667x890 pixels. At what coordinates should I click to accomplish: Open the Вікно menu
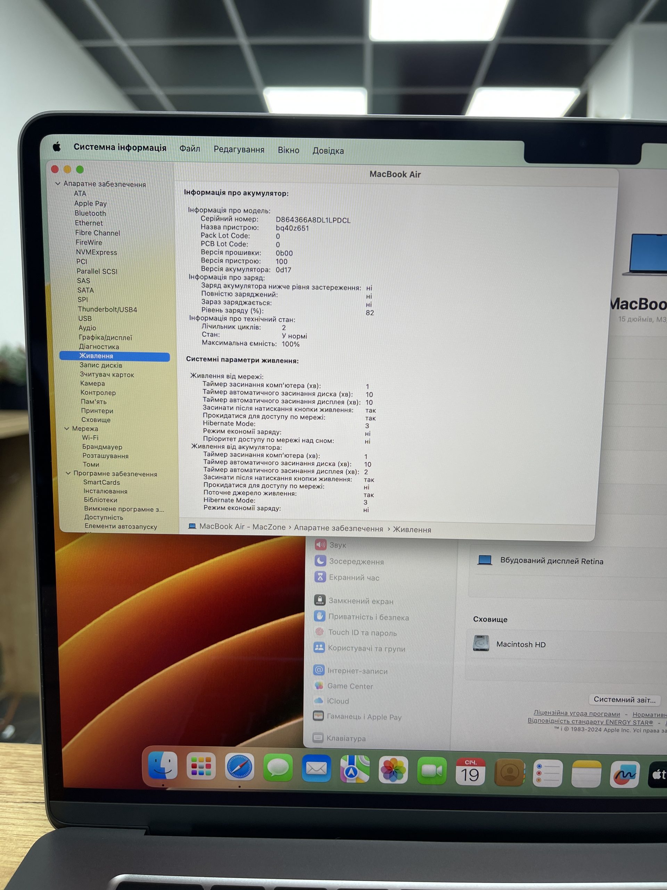289,150
